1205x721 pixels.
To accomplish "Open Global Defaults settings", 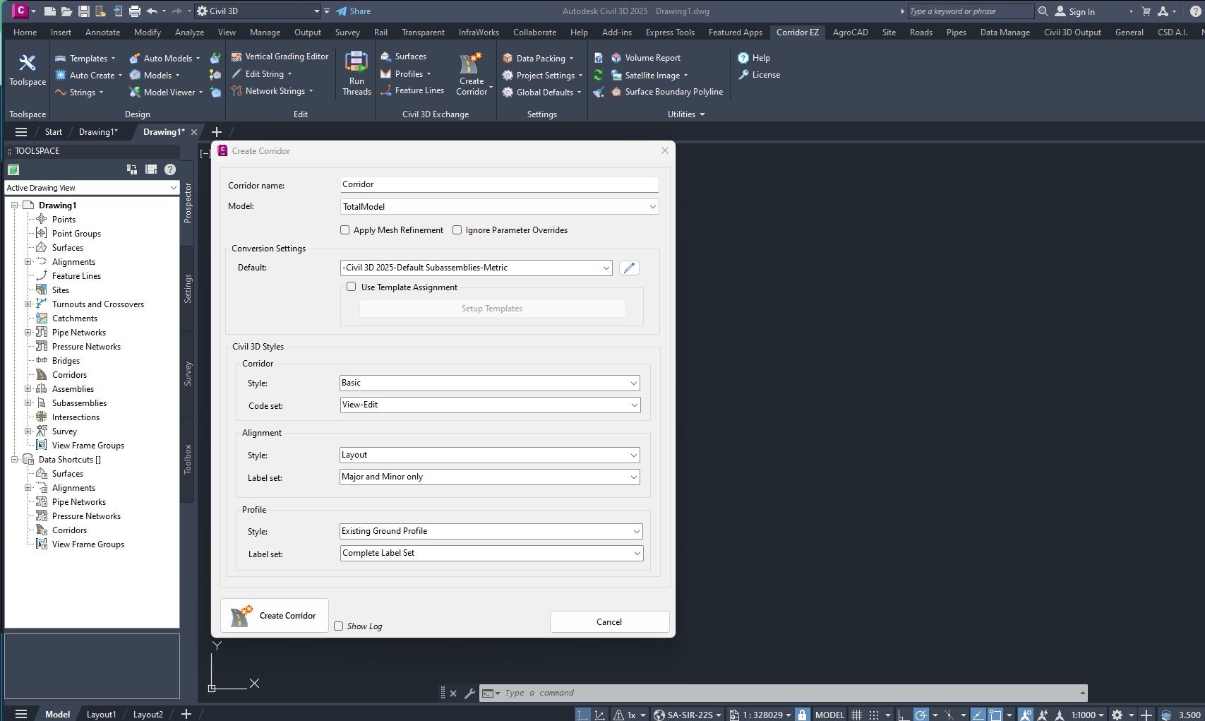I will coord(541,92).
